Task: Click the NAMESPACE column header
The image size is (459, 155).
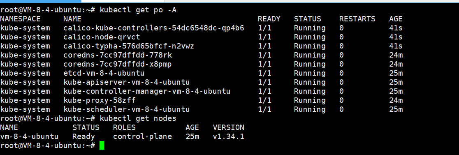Action: tap(21, 19)
